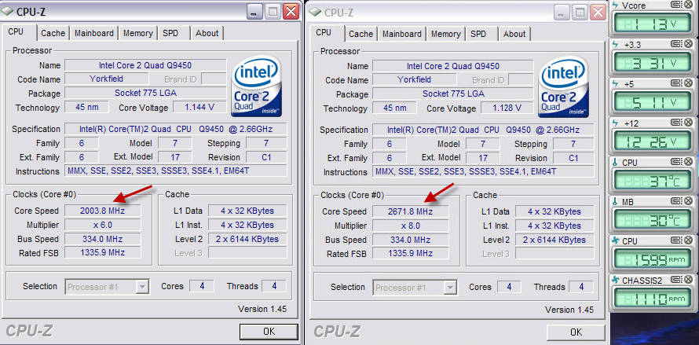This screenshot has height=345, width=699.
Task: Close the right CPU-Z window
Action: pos(598,12)
